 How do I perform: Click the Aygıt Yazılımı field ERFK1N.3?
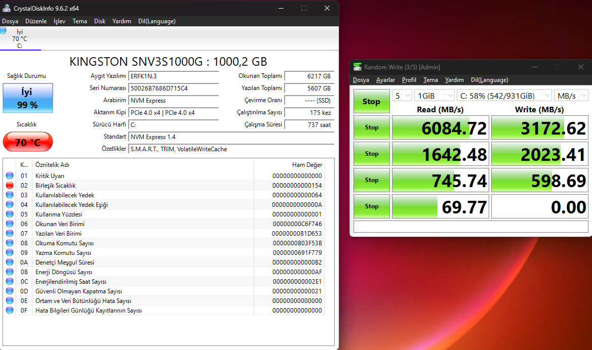click(x=173, y=76)
